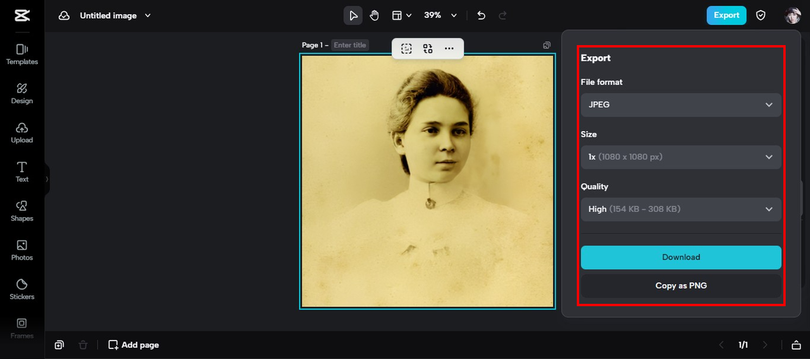
Task: Open the layout resize options
Action: pos(401,15)
